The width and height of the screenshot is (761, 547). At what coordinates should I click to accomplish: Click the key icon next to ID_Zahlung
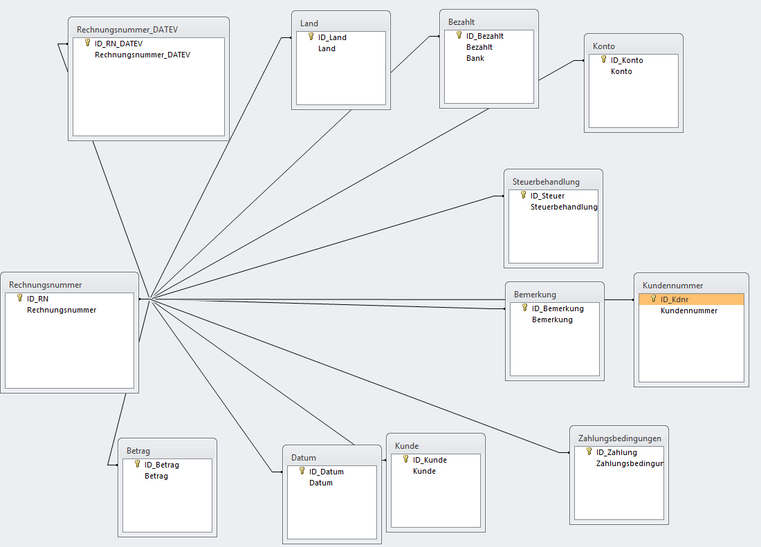point(589,452)
